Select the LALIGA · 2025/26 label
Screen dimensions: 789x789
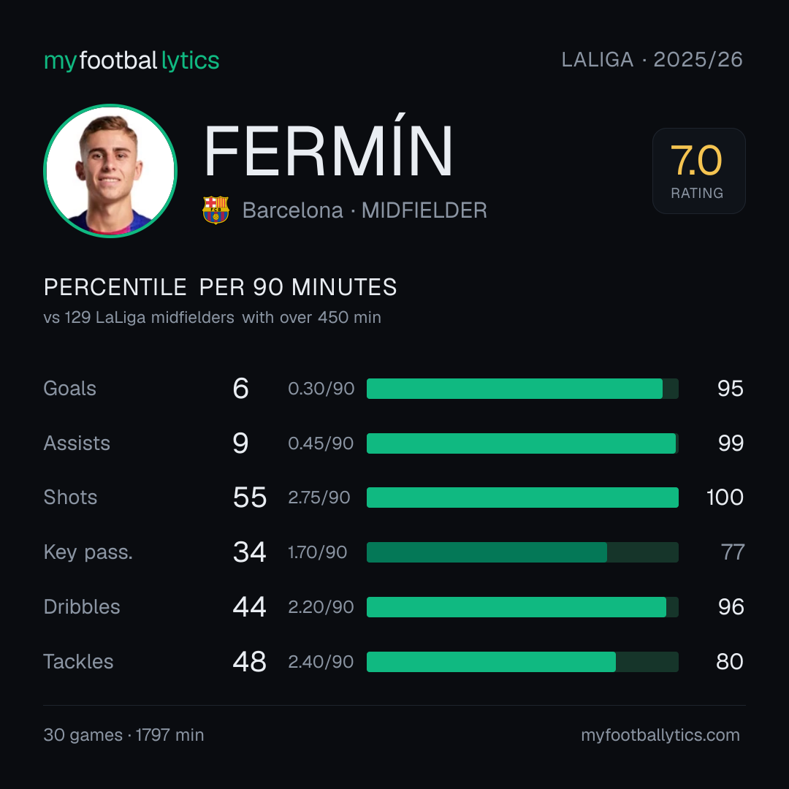652,59
